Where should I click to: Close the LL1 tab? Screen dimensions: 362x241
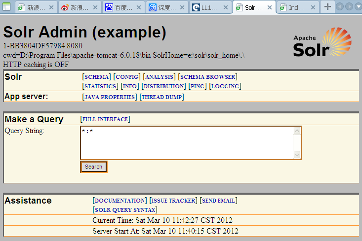[226, 7]
